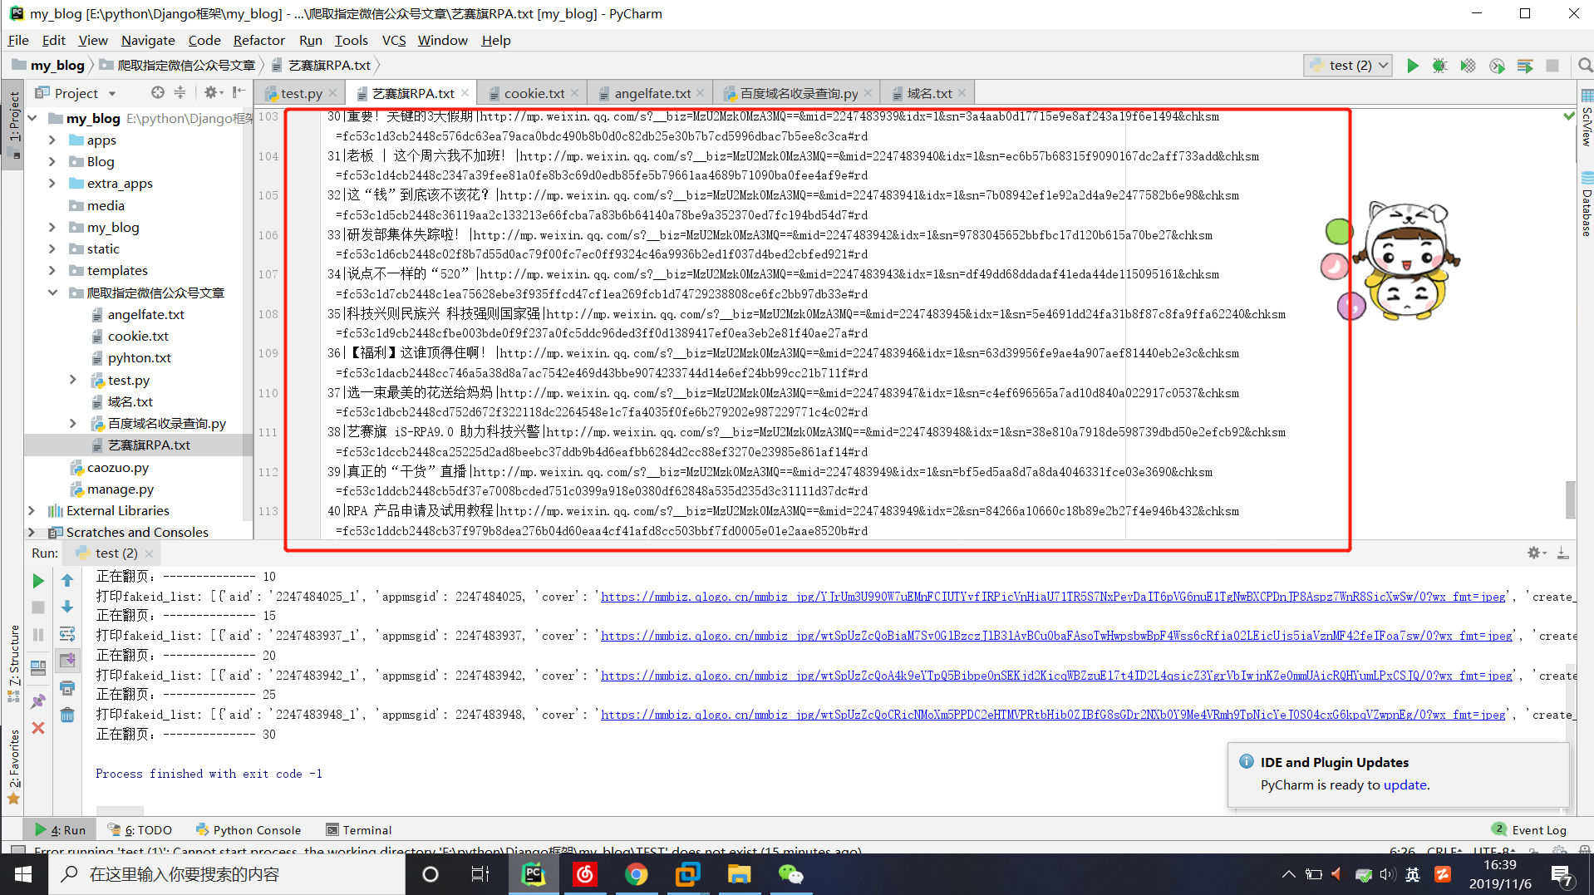
Task: Open the File menu
Action: (x=18, y=40)
